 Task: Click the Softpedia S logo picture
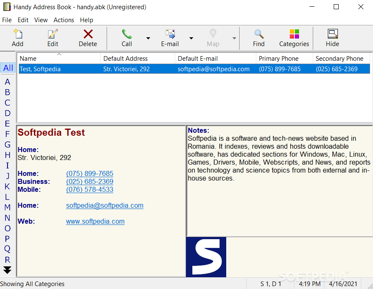click(206, 257)
